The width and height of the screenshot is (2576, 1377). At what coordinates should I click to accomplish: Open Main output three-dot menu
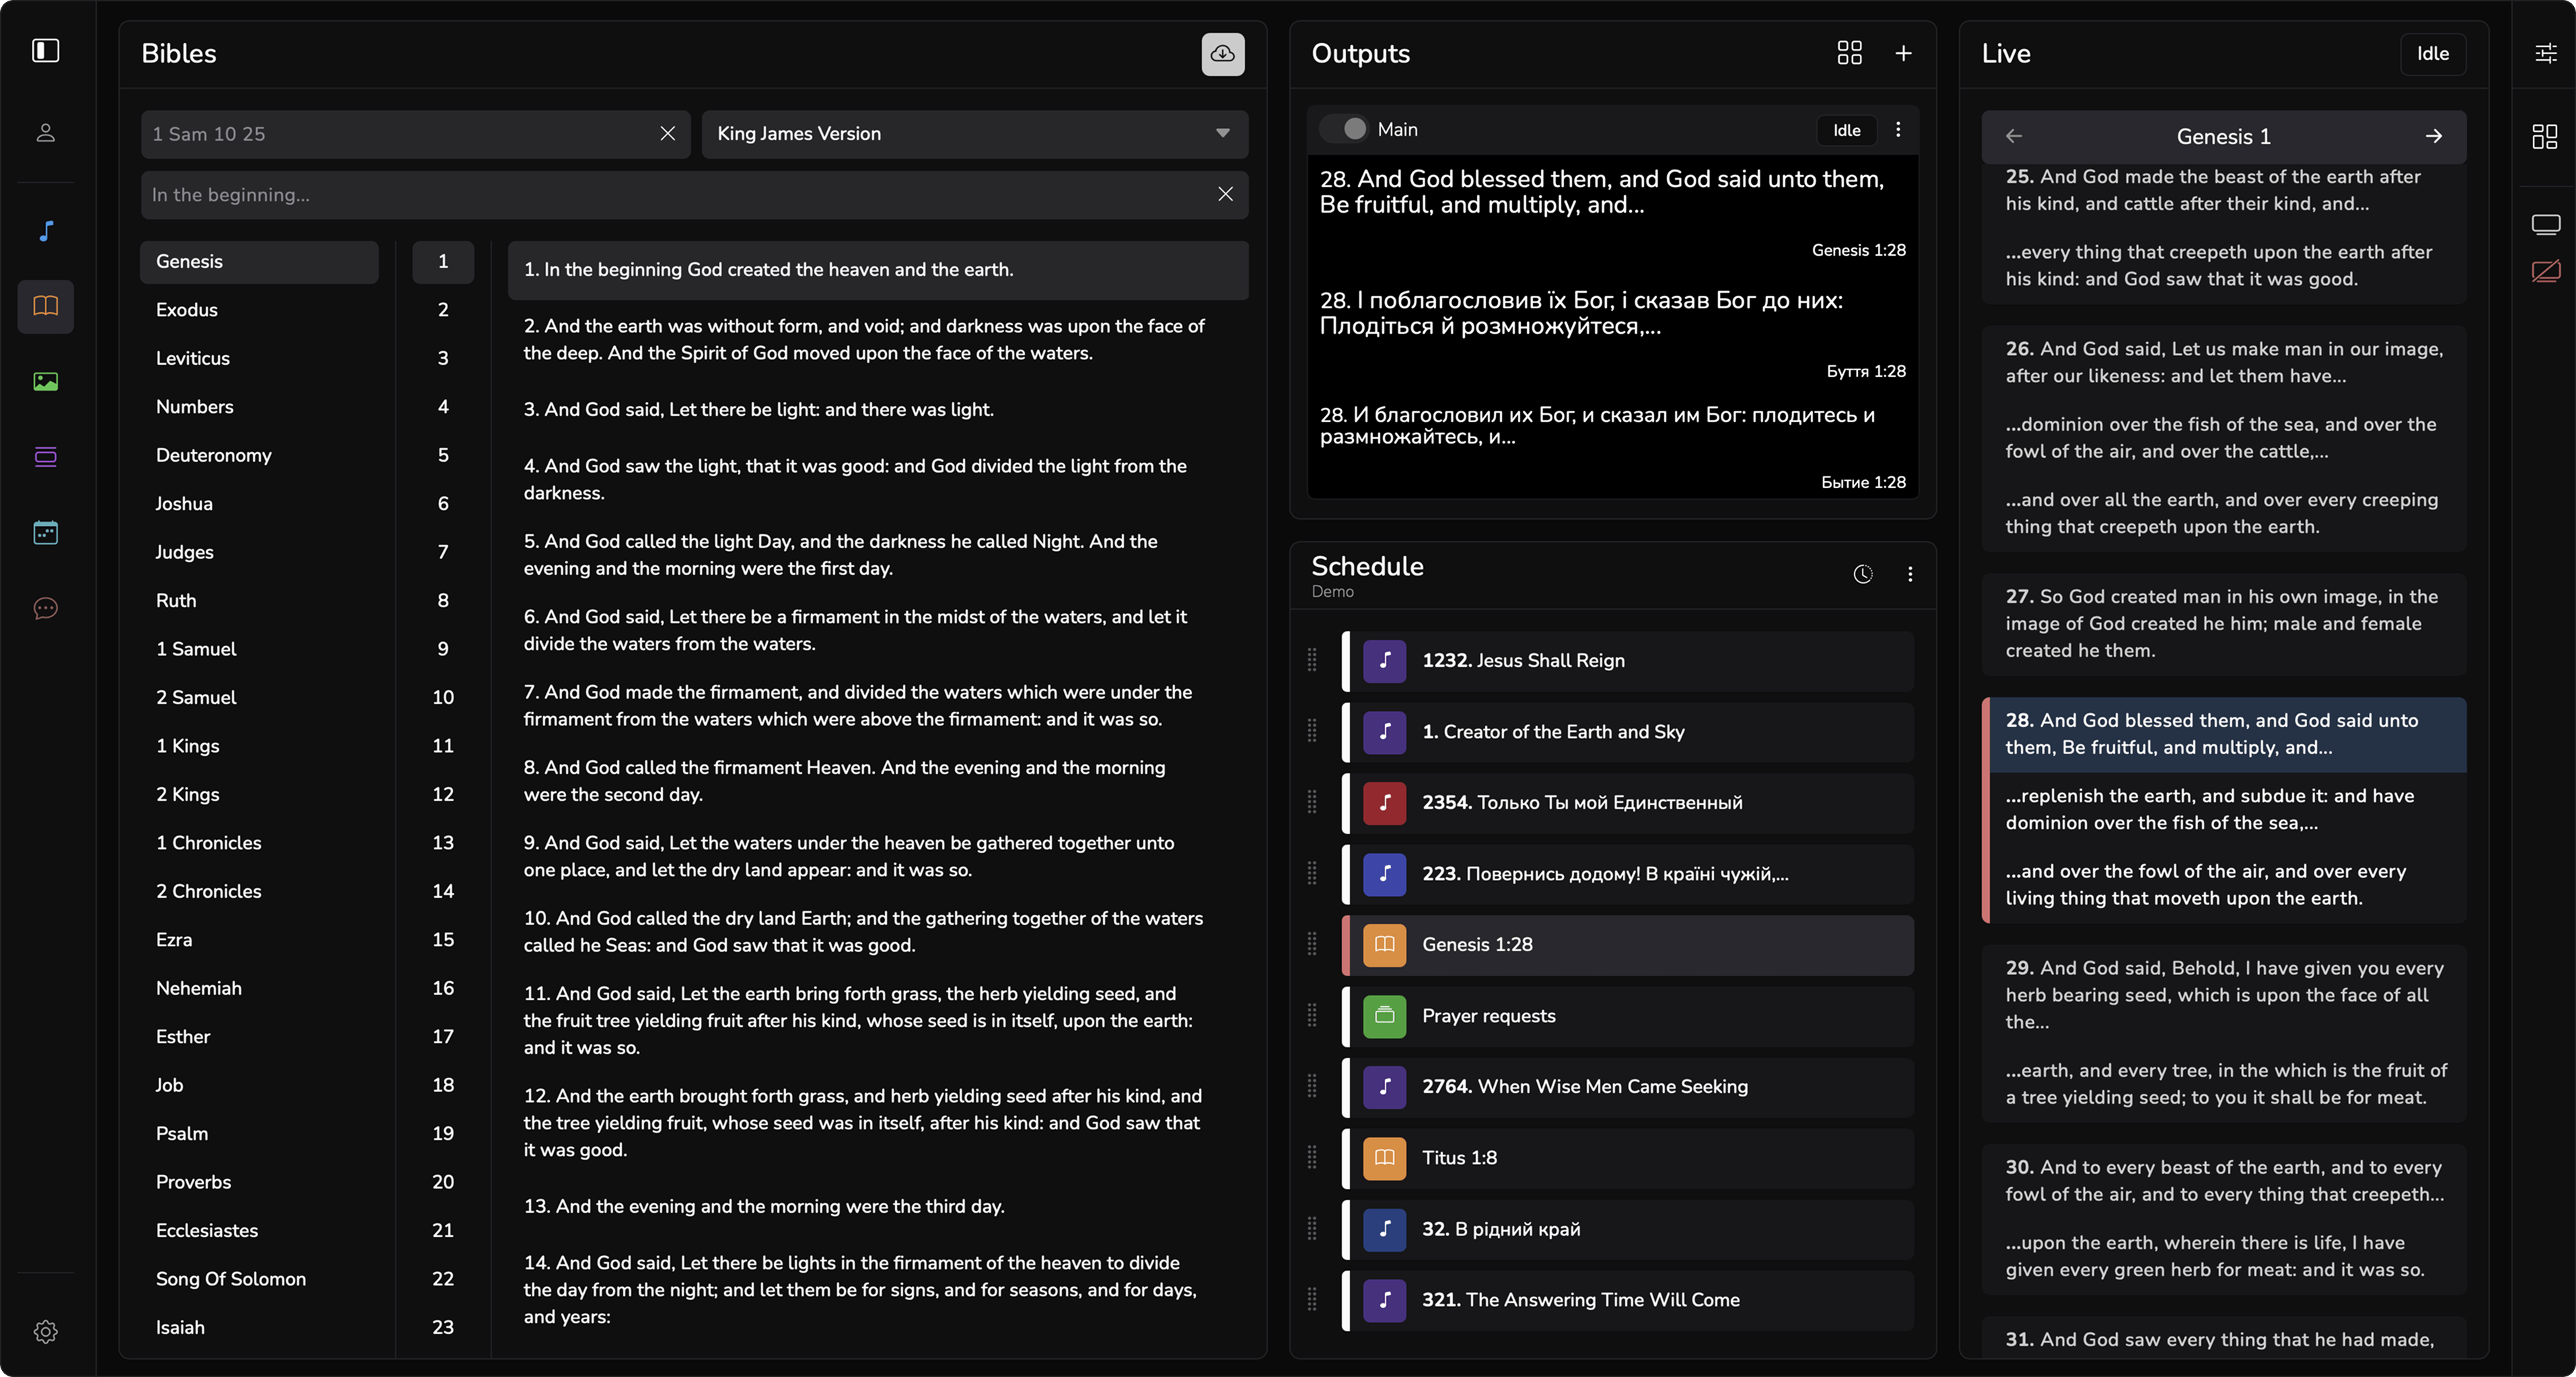click(x=1898, y=130)
